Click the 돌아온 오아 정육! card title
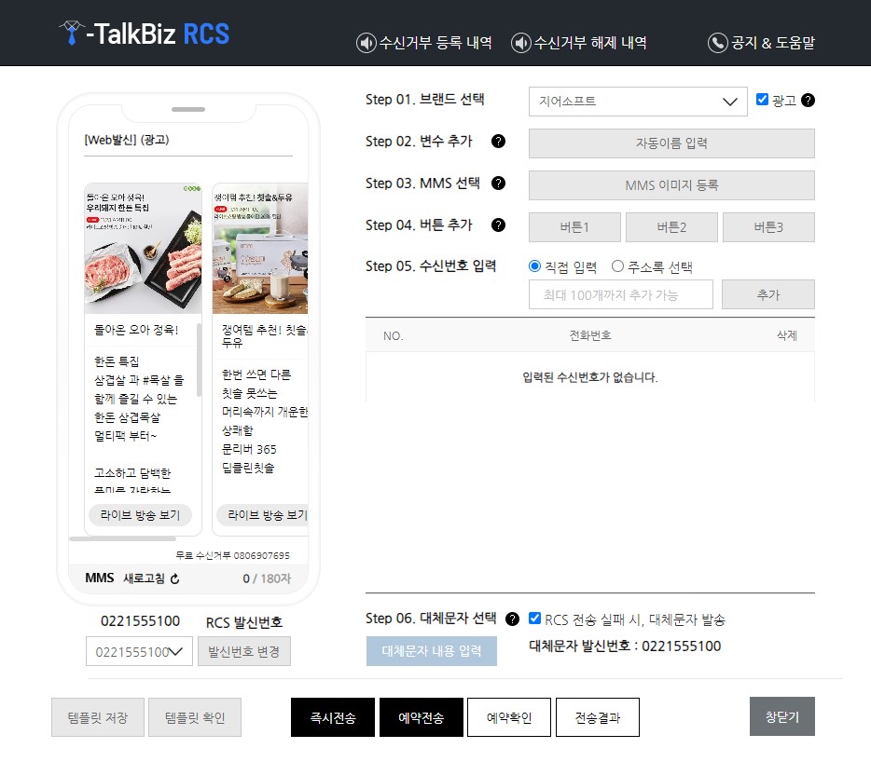The image size is (871, 762). coord(136,330)
